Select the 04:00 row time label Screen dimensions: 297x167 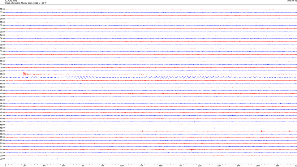pos(2,35)
